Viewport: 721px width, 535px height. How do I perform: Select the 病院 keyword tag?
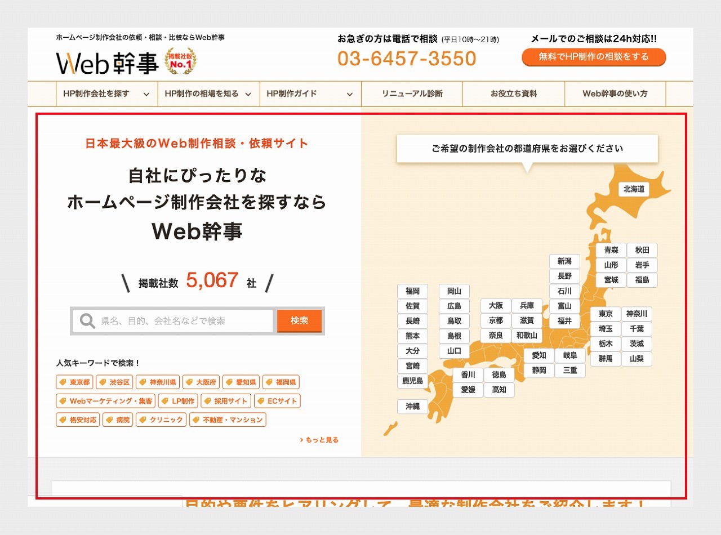click(x=118, y=420)
